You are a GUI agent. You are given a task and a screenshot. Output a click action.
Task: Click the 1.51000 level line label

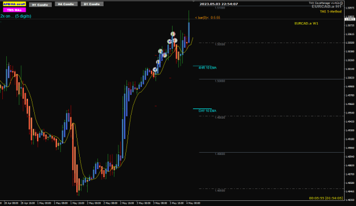pyautogui.click(x=220, y=8)
